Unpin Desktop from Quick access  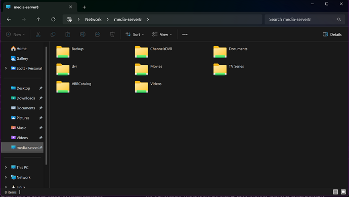tap(41, 88)
